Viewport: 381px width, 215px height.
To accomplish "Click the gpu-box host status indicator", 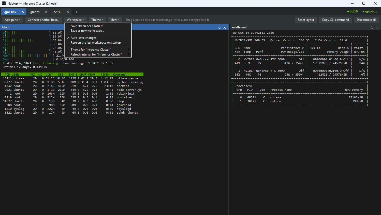I will click(x=370, y=11).
